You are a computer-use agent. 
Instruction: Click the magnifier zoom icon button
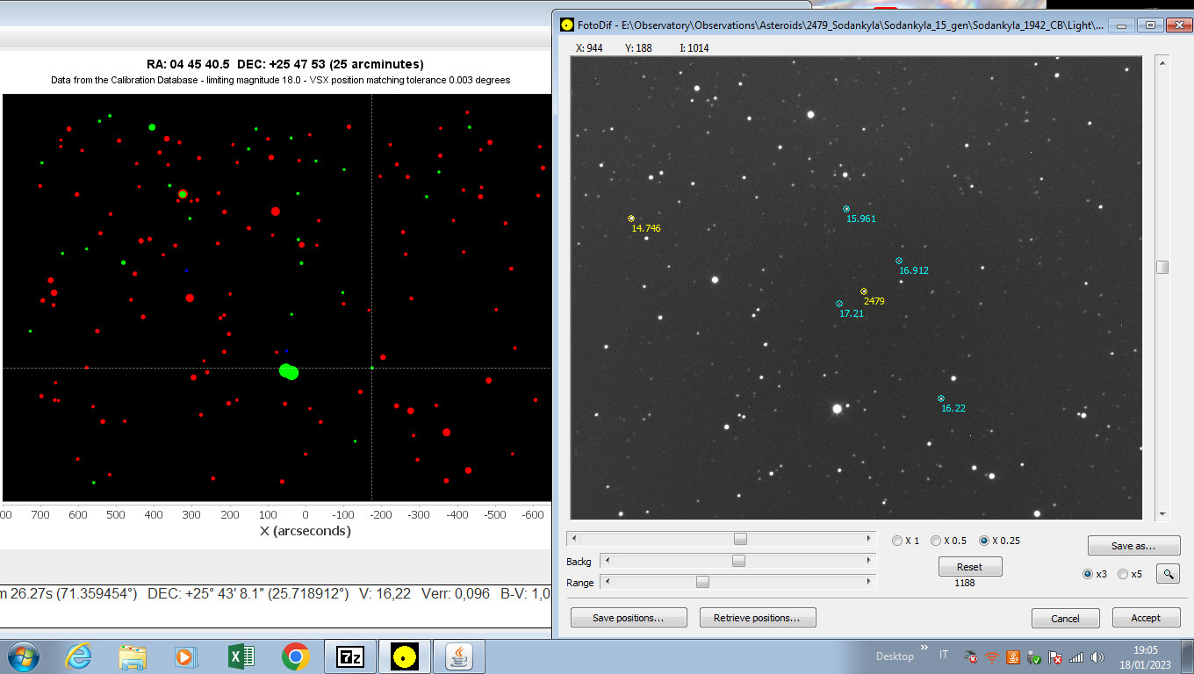[1168, 574]
